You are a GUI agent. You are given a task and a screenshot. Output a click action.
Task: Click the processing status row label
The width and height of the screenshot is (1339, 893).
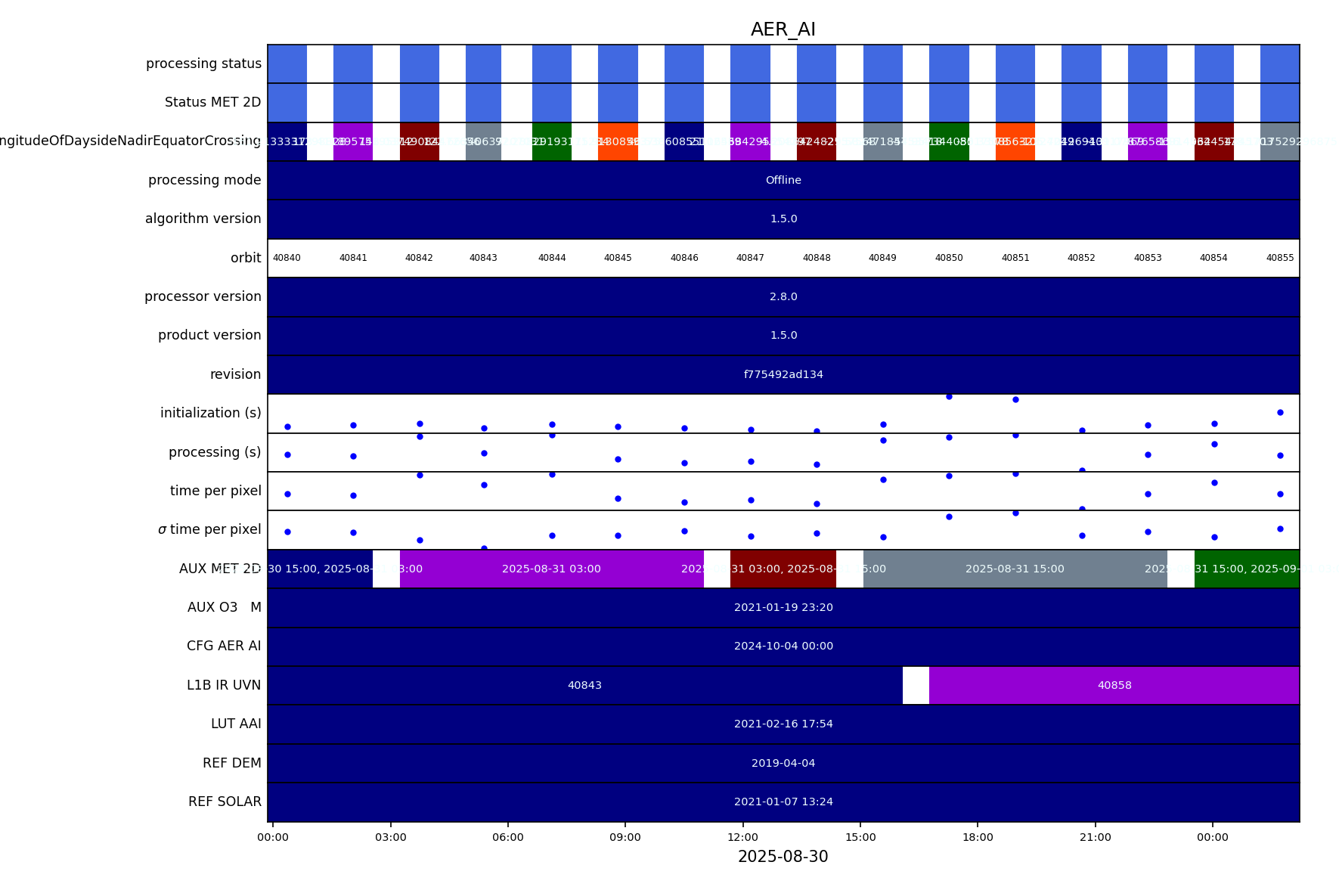click(203, 64)
